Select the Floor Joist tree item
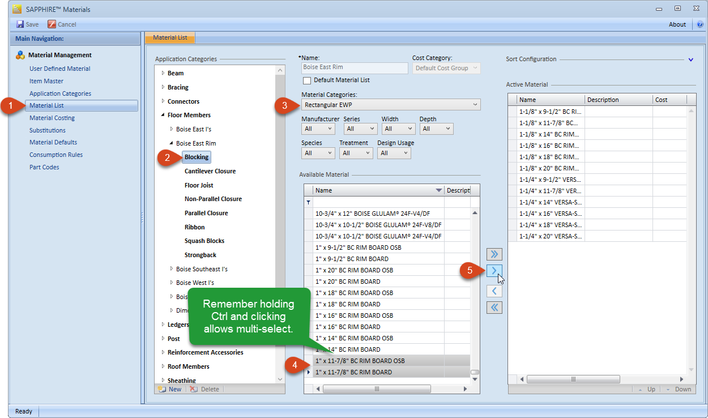 point(199,185)
